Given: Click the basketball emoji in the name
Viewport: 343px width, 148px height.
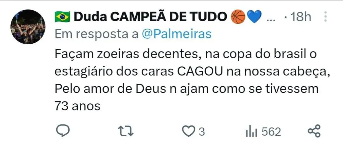Looking at the screenshot, I should coord(238,17).
